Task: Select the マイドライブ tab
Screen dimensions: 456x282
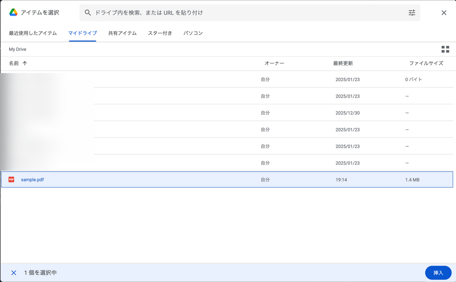Action: click(83, 33)
